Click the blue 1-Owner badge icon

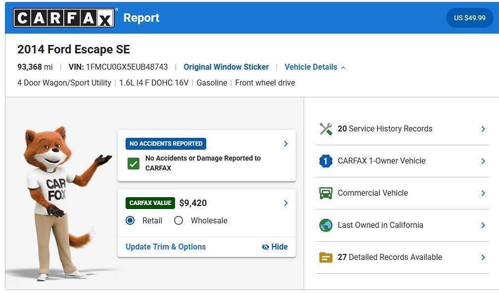tap(325, 161)
